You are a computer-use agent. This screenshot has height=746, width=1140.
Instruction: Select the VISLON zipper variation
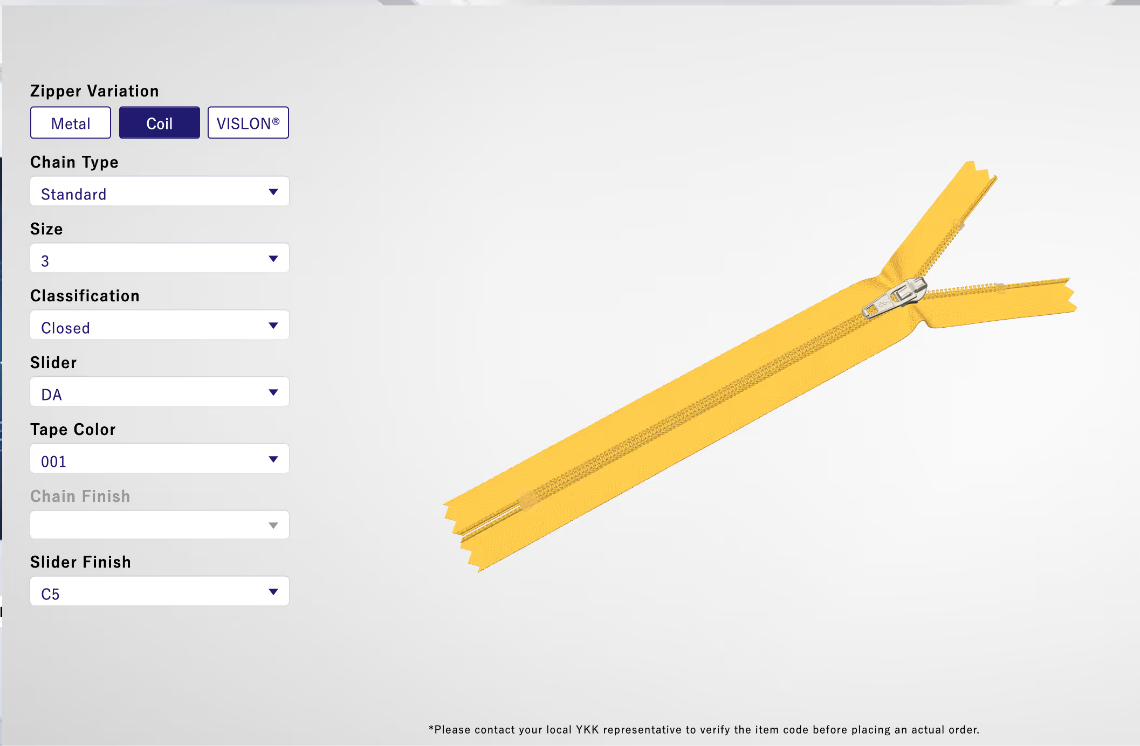tap(248, 123)
